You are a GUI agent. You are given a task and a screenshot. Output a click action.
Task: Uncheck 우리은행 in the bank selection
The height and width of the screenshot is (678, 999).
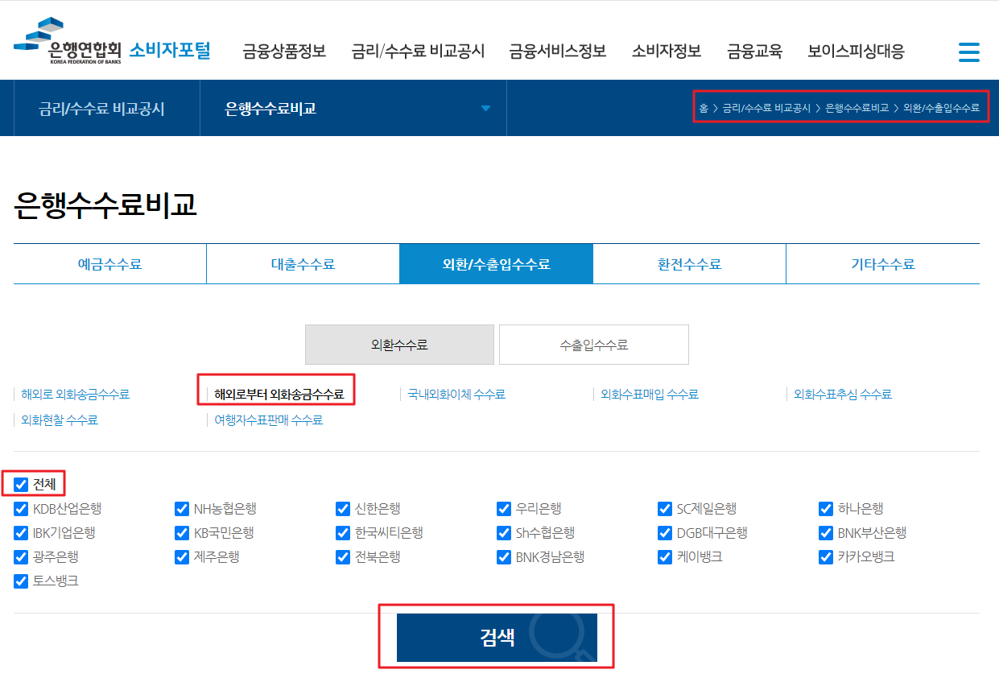pos(504,508)
